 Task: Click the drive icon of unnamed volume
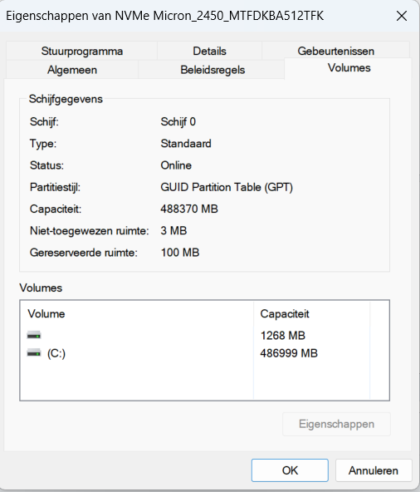click(x=34, y=336)
